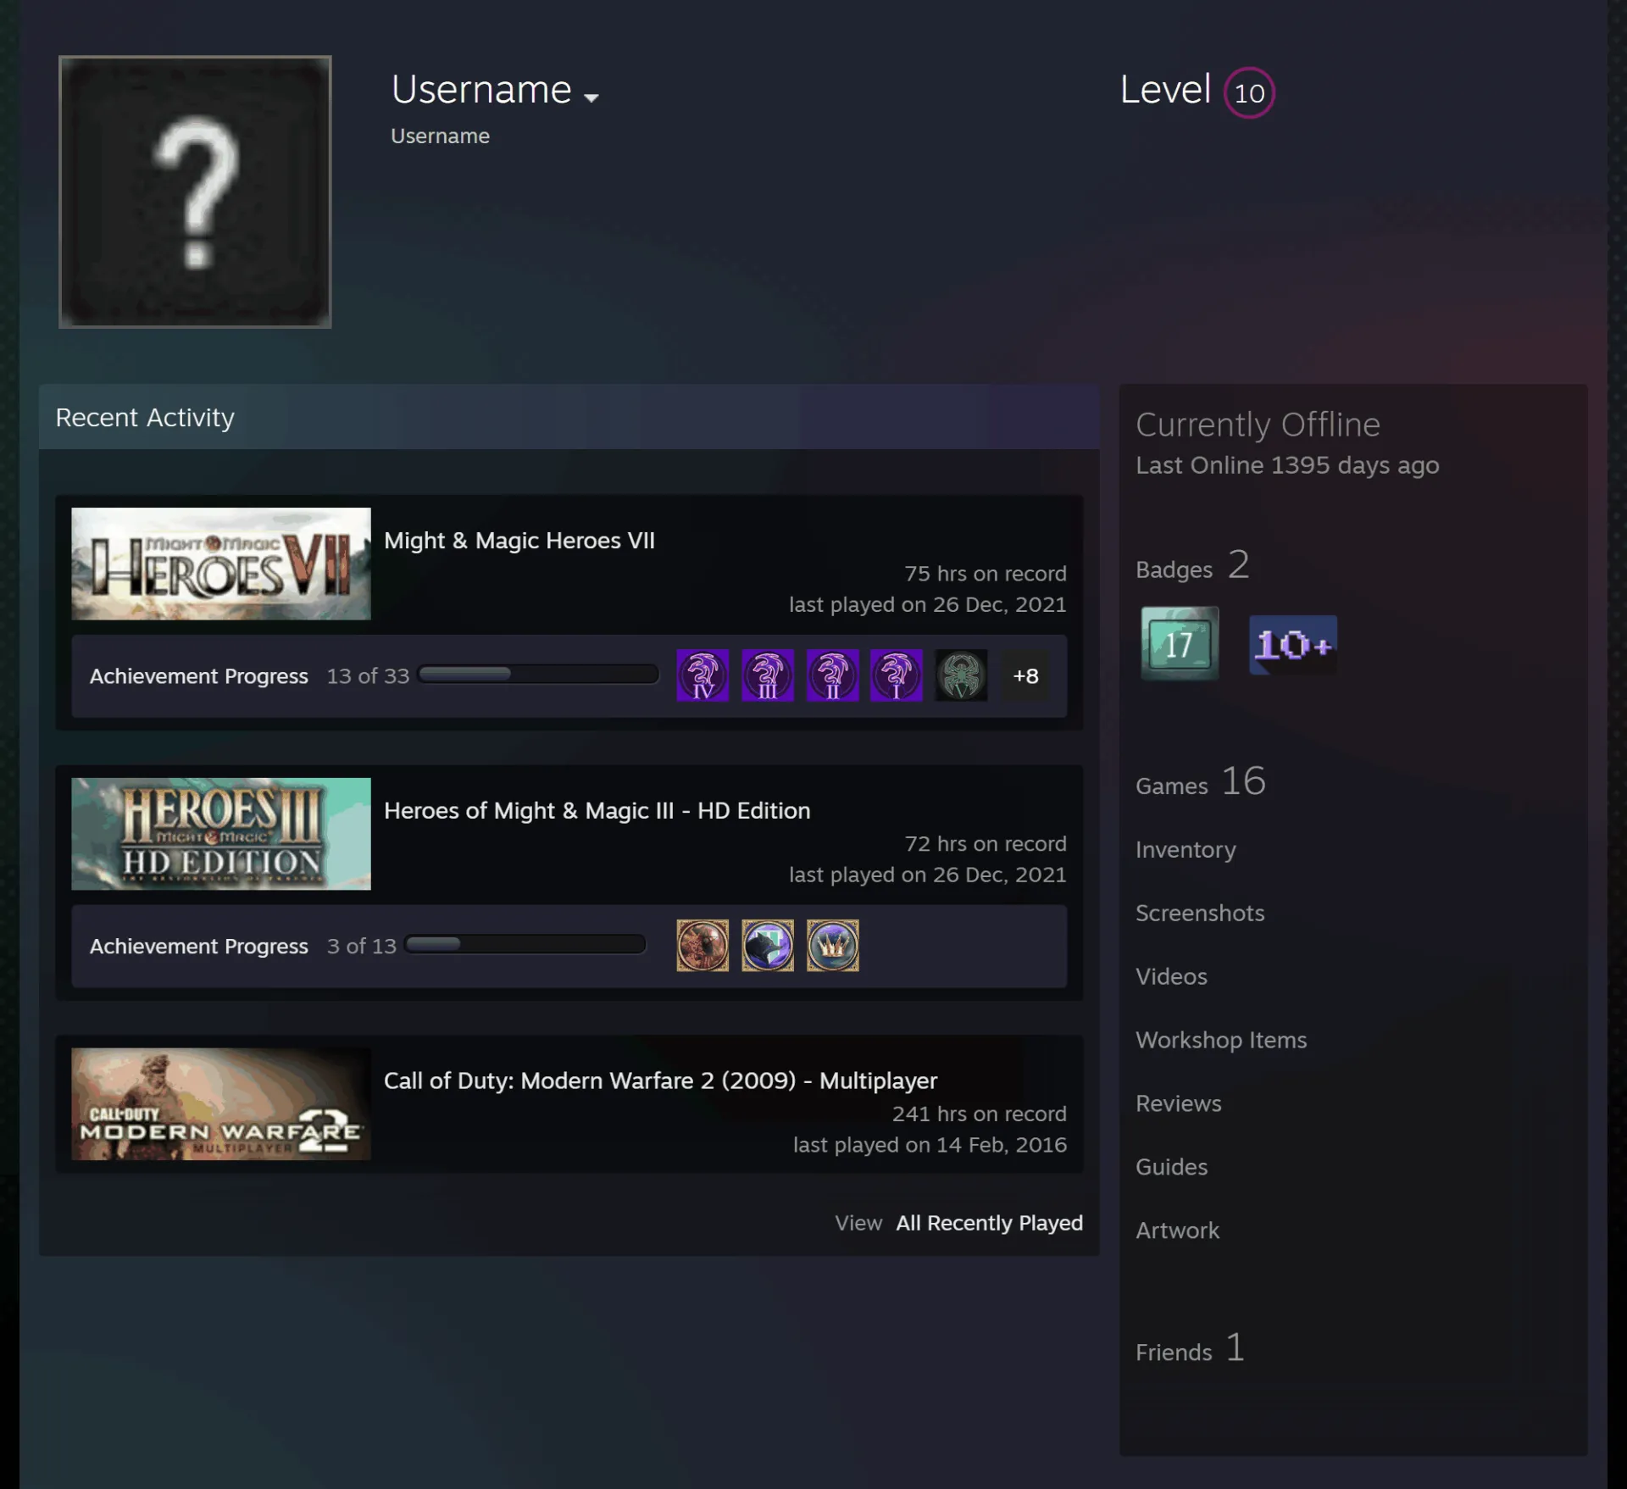This screenshot has width=1627, height=1489.
Task: Click the Heroes VII achievement icon numbered II
Action: pos(832,675)
